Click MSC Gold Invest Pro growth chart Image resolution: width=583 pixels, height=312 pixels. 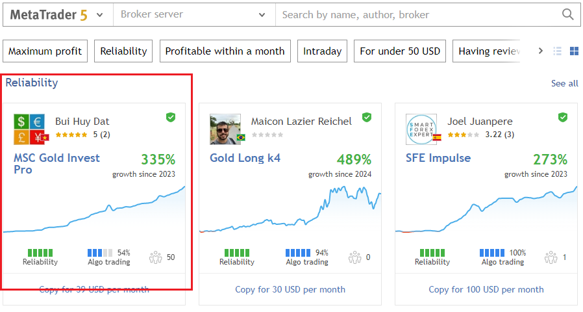coord(94,211)
